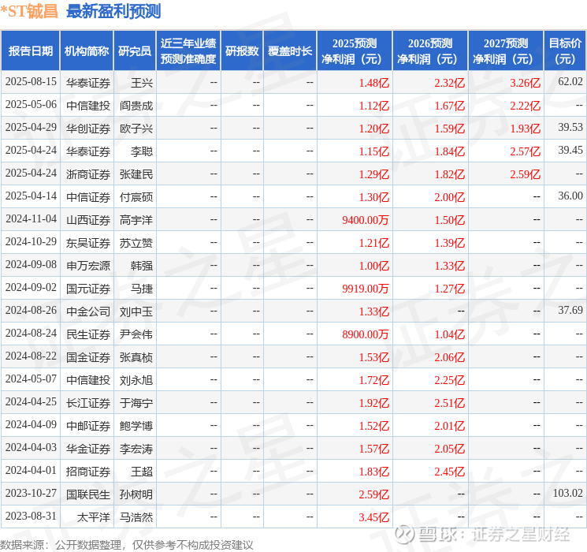587x552 pixels.
Task: Click institution 东吴证券
Action: click(x=88, y=243)
